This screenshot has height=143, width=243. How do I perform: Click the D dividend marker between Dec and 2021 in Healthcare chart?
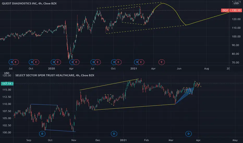pyautogui.click(x=114, y=134)
